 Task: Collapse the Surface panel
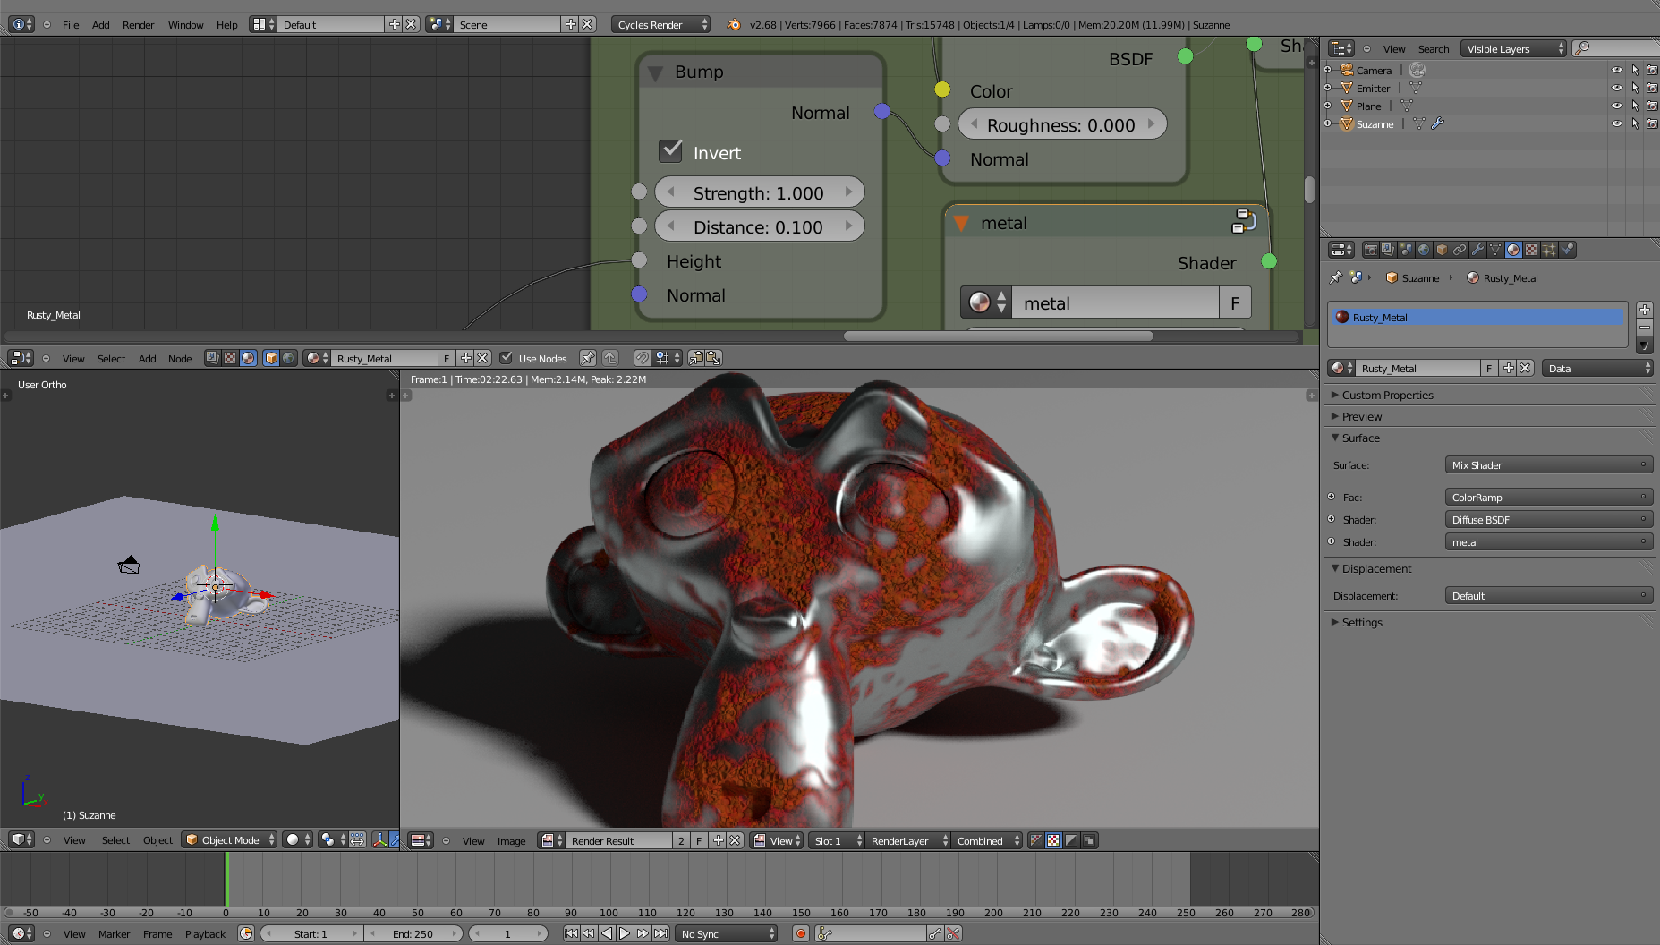click(x=1360, y=438)
